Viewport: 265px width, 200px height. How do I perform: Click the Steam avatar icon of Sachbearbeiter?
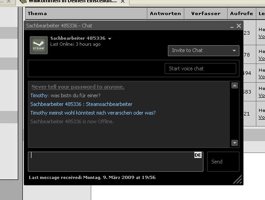[x=39, y=45]
